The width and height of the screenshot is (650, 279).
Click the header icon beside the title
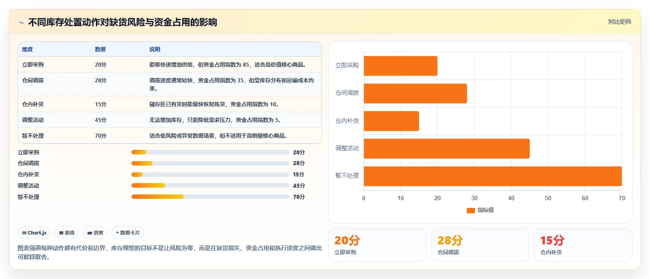click(x=21, y=22)
